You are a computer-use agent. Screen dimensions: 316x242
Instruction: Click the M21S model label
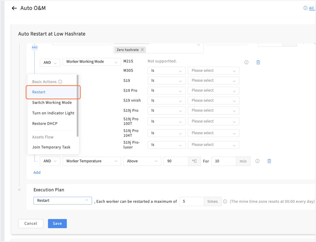[128, 61]
